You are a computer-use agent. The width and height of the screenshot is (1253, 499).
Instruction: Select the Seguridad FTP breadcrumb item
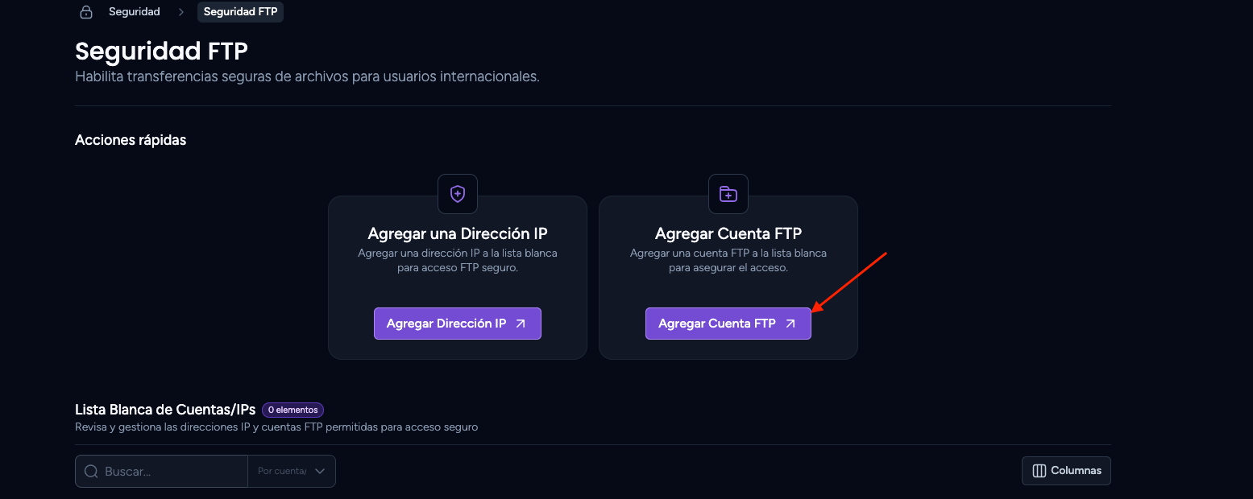(240, 12)
